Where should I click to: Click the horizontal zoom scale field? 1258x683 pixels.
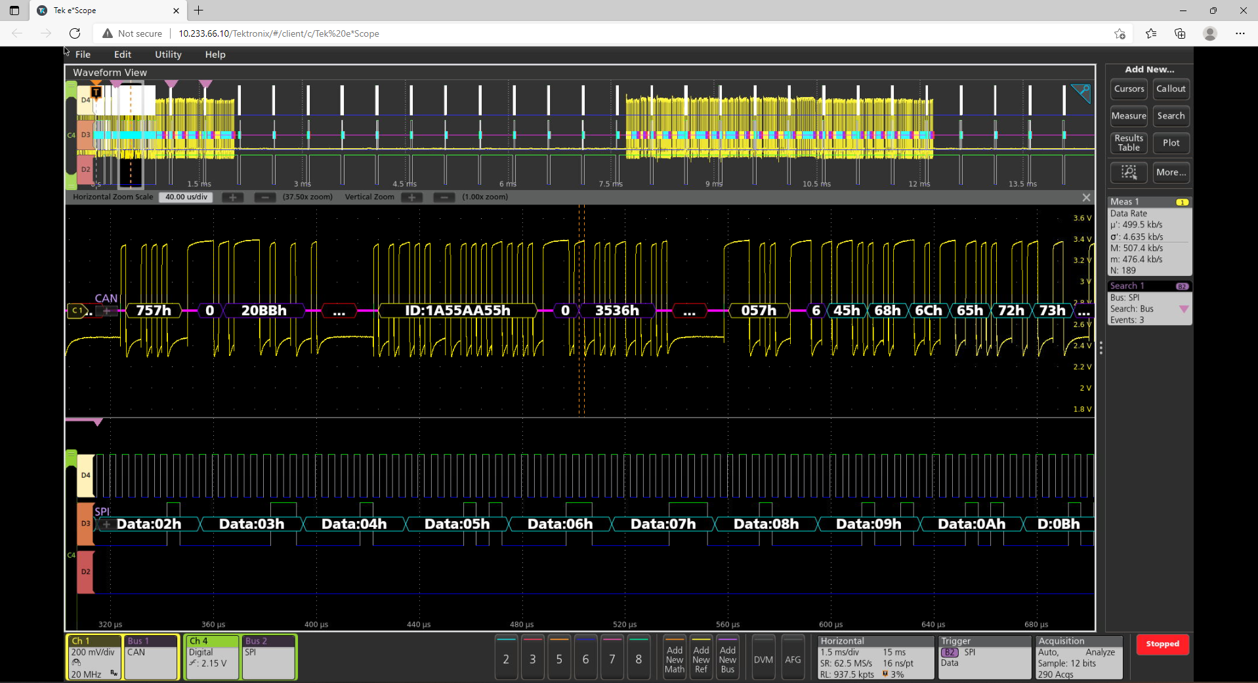(x=186, y=197)
